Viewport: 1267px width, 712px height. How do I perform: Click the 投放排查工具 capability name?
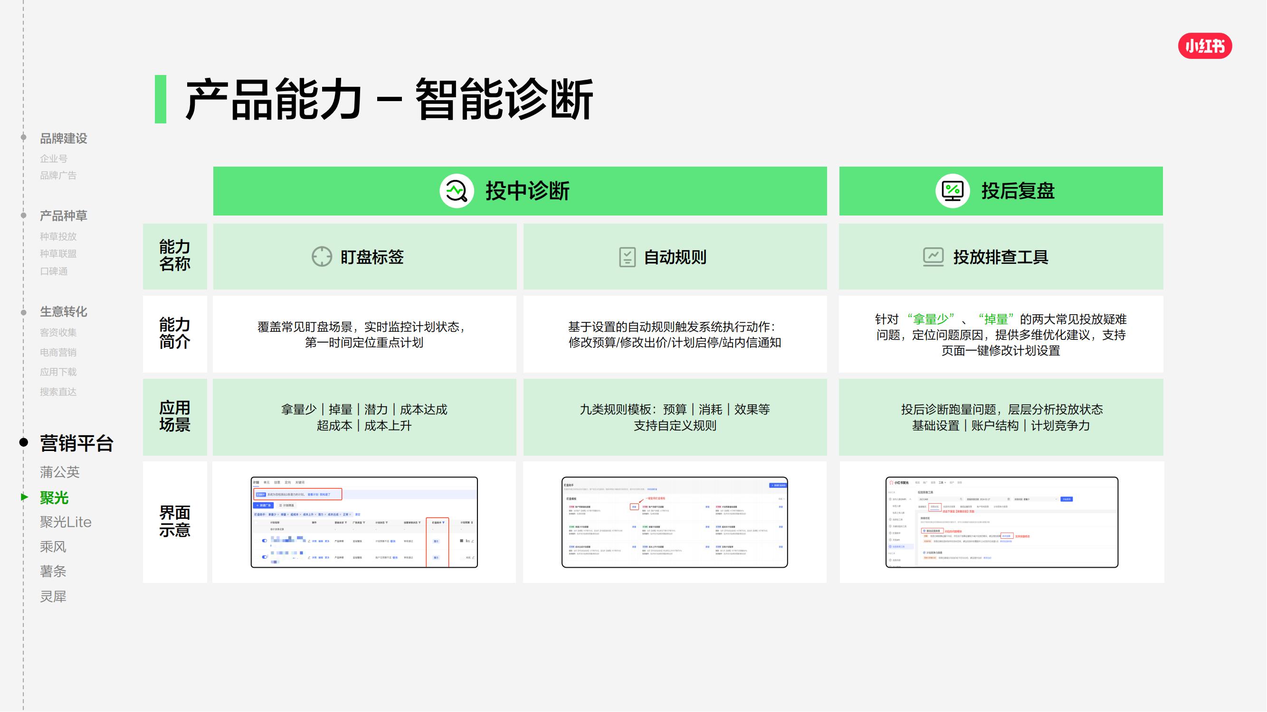pos(1000,257)
